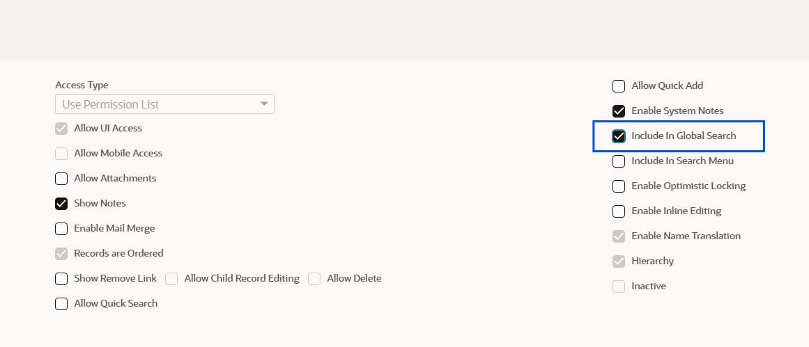Toggle Enable Name Translation checkbox

pyautogui.click(x=619, y=236)
